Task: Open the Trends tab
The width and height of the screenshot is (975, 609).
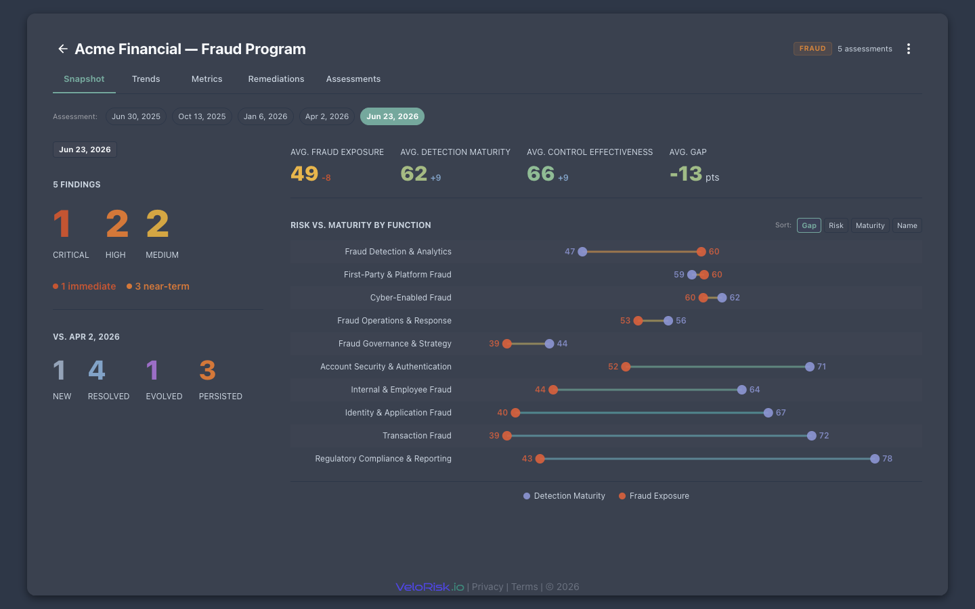Action: click(146, 79)
